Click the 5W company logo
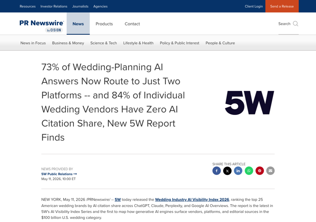The image size is (316, 222). [250, 103]
